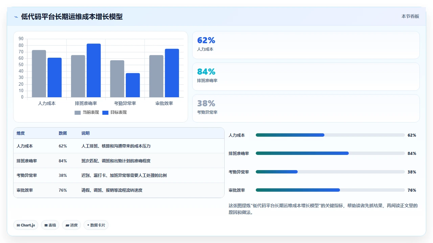Click the 说明 table column header
The height and width of the screenshot is (243, 433).
pyautogui.click(x=86, y=133)
